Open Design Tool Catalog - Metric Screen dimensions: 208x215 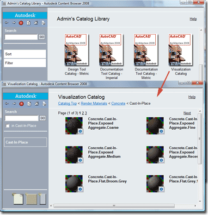coord(77,50)
